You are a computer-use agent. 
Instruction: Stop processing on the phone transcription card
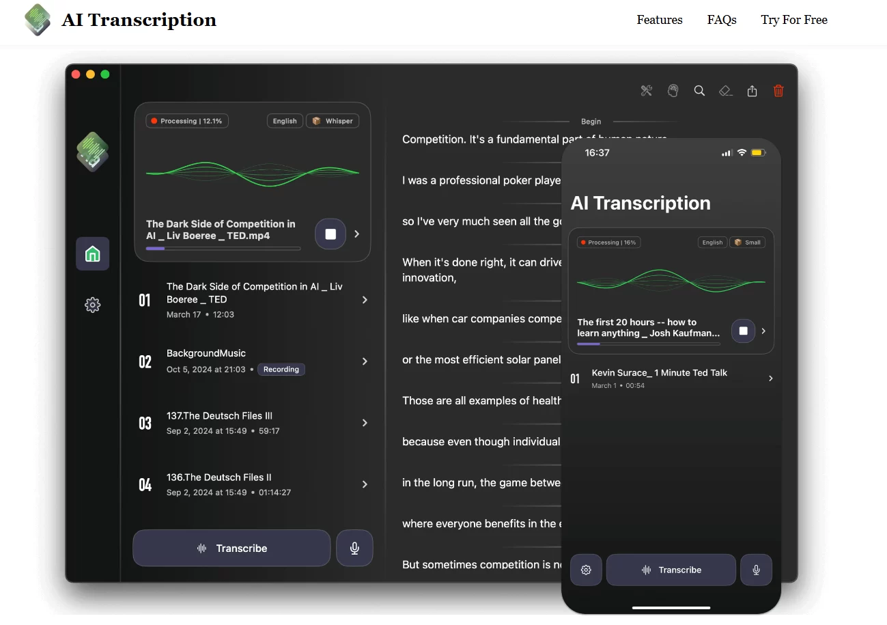pos(743,331)
